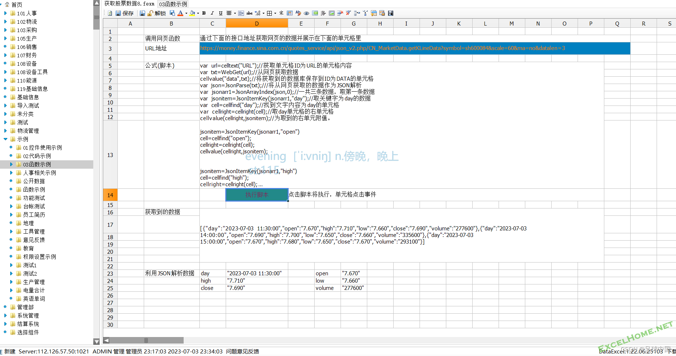The image size is (676, 356).
Task: Click the 系统管理 folder icon
Action: [13, 315]
